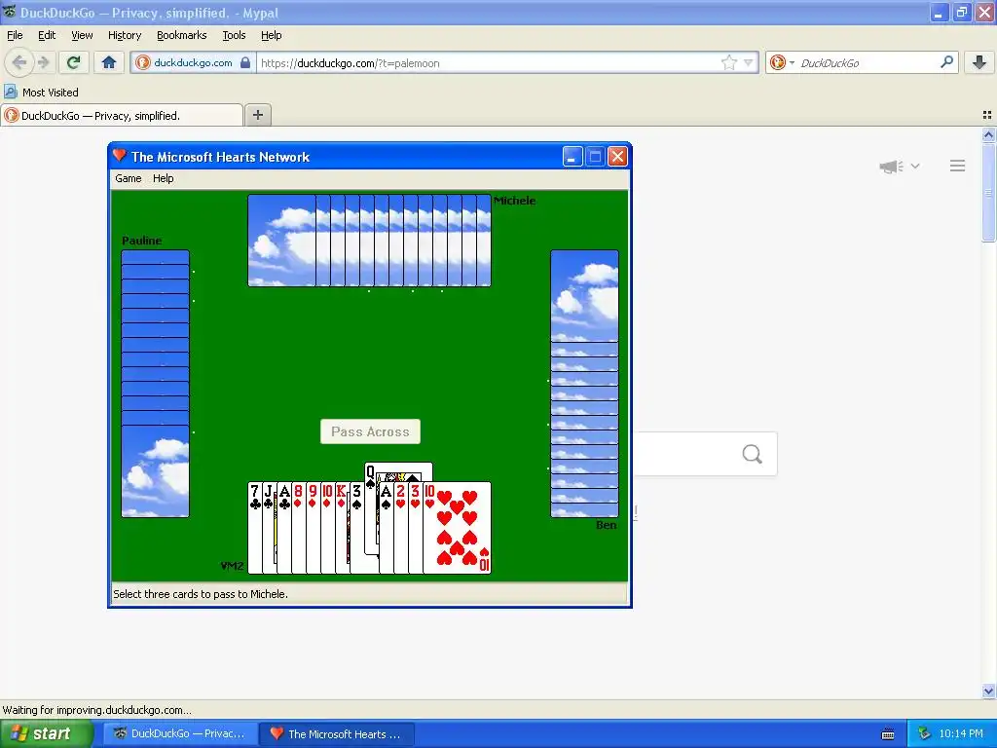The image size is (997, 748).
Task: Open the Hearts Help menu
Action: pos(163,178)
